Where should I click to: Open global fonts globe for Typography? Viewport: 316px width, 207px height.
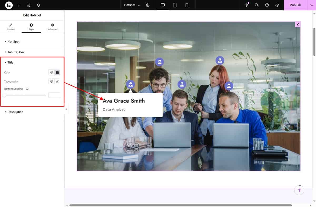(x=52, y=81)
